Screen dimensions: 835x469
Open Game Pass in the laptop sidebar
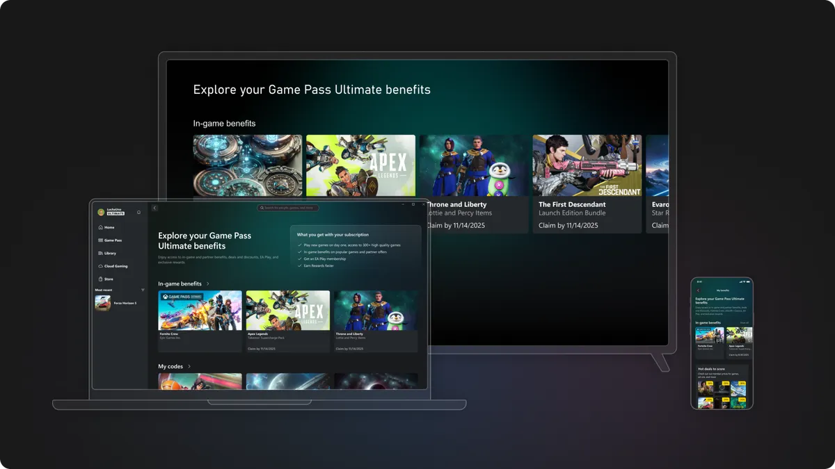tap(110, 240)
